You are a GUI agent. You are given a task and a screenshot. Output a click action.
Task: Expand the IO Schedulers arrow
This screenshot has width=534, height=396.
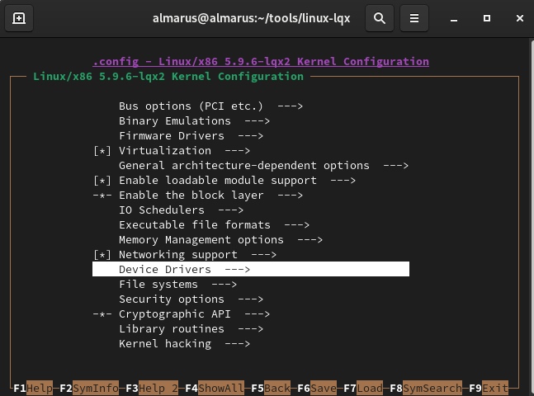231,210
